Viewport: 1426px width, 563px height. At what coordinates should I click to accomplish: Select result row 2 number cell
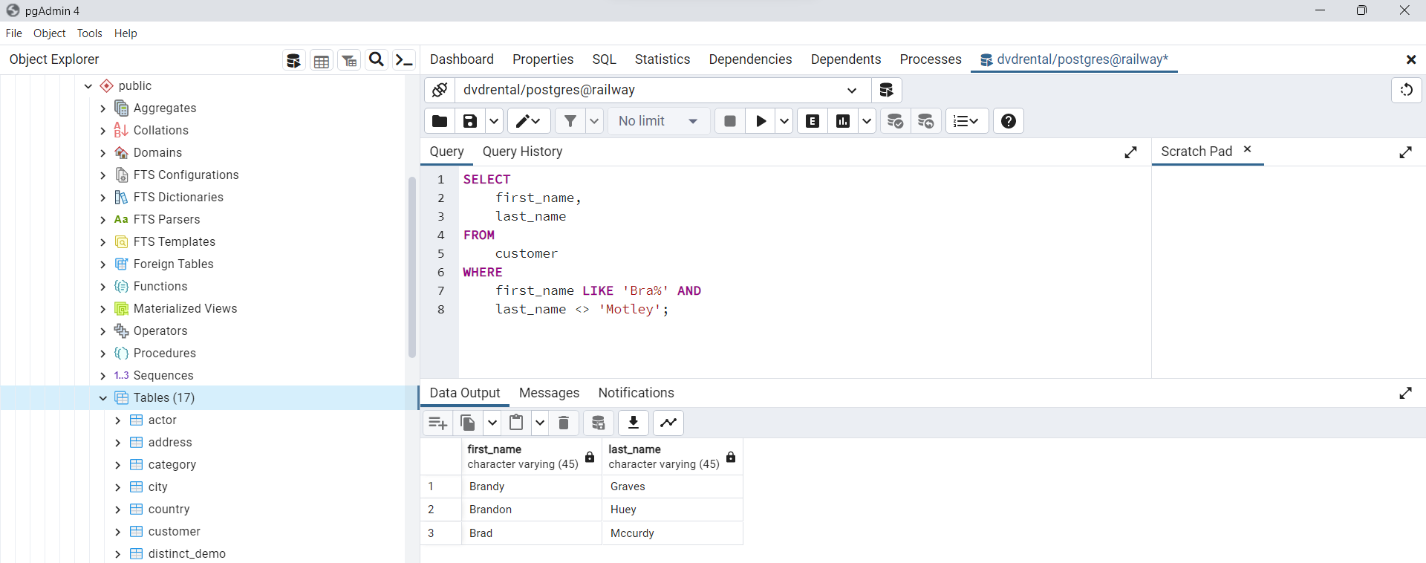[x=441, y=510]
